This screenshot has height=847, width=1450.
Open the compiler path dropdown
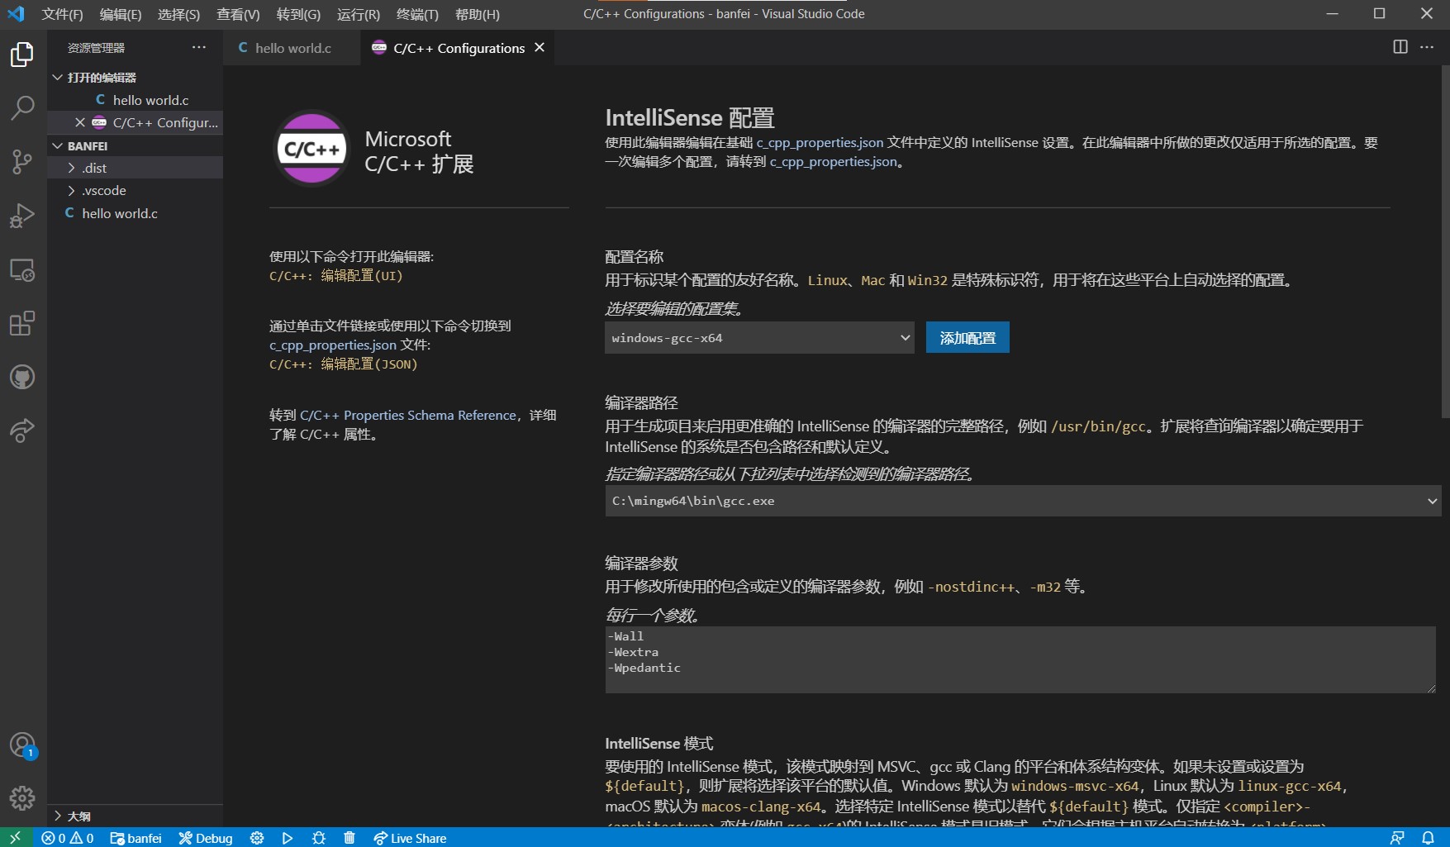(x=1023, y=501)
